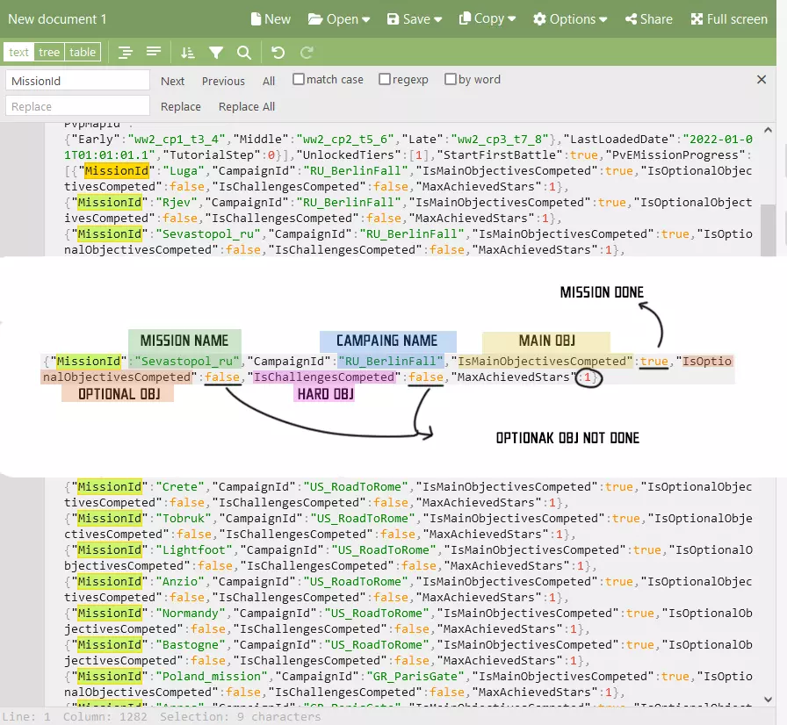Switch to the tree view tab
787x725 pixels.
[49, 53]
